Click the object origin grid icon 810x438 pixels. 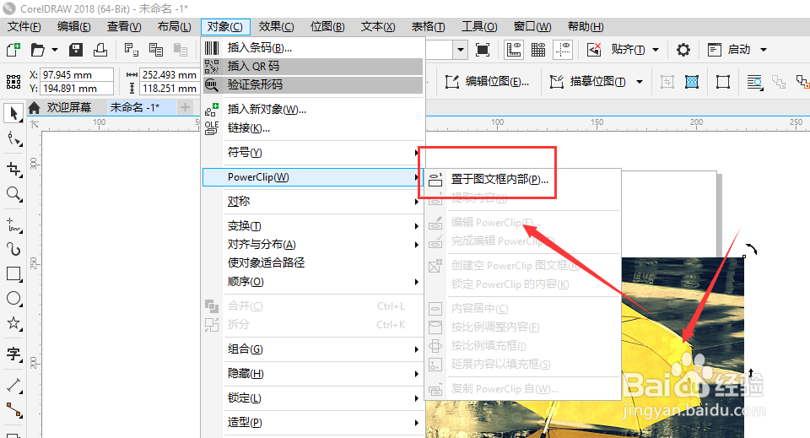[x=13, y=82]
